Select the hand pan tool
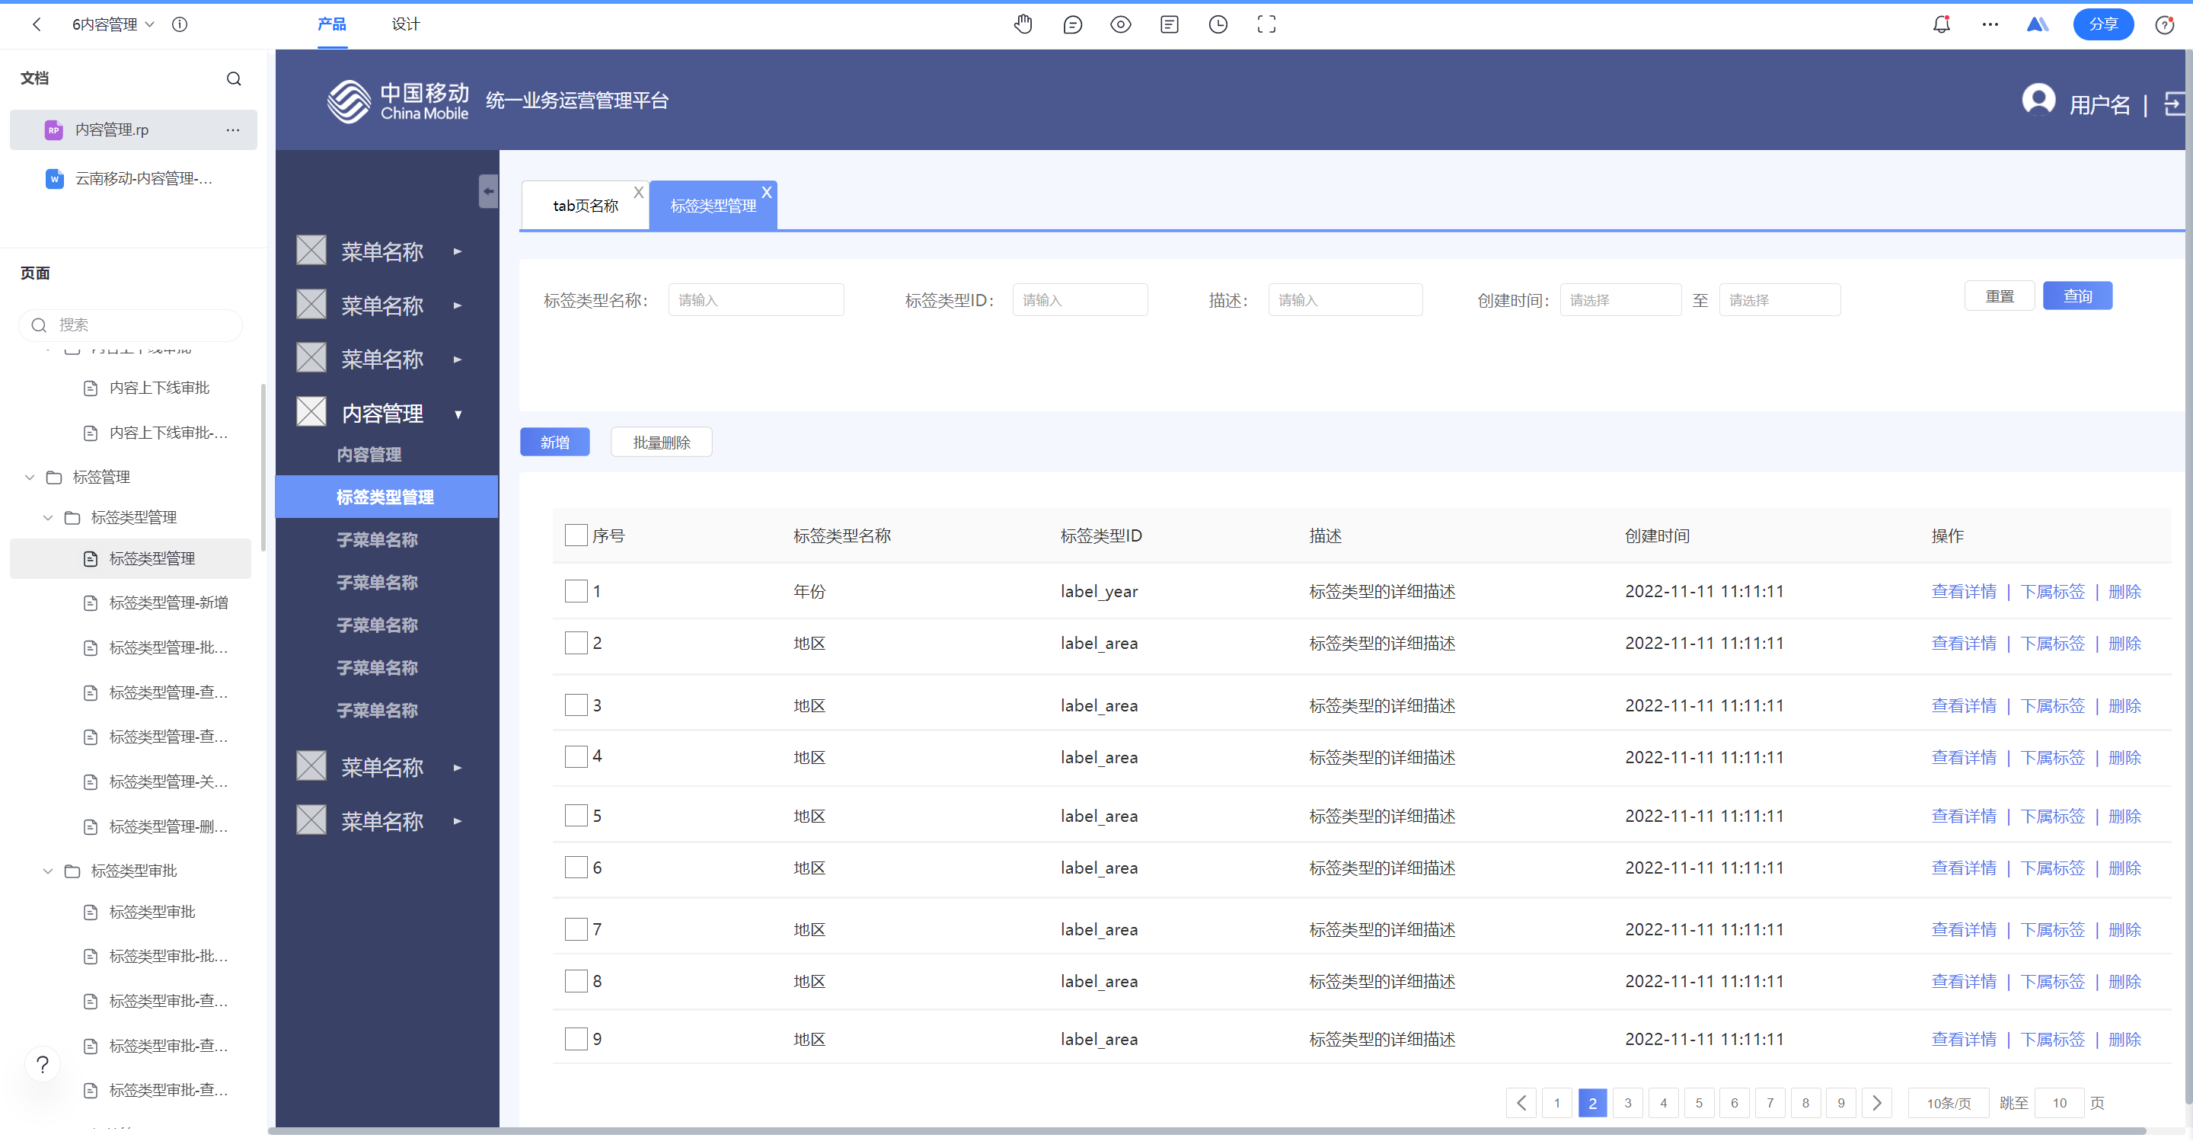Image resolution: width=2193 pixels, height=1141 pixels. click(1023, 24)
